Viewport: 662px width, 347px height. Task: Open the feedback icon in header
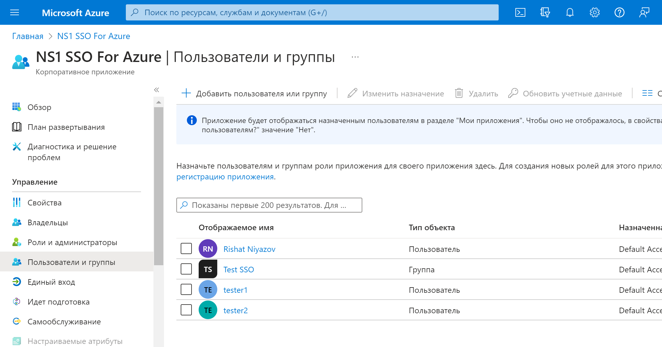tap(644, 12)
